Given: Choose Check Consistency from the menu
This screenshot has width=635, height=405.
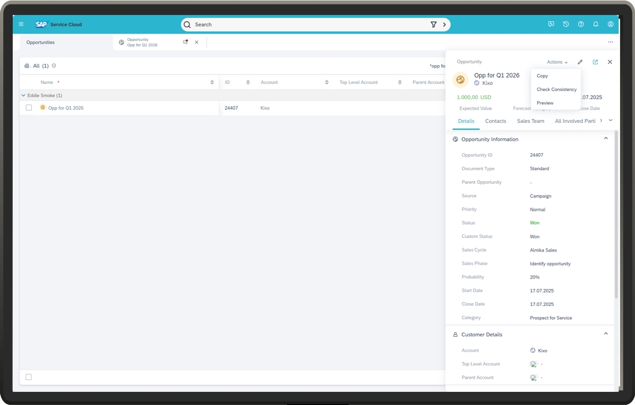Looking at the screenshot, I should tap(556, 89).
